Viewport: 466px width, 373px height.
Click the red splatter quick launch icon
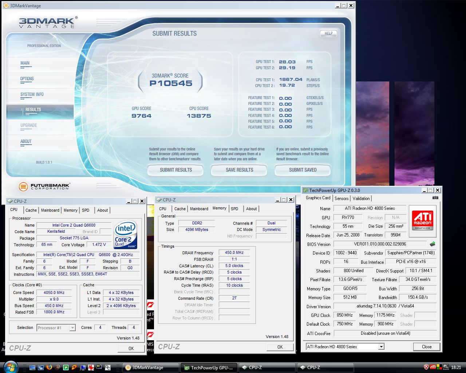click(91, 368)
